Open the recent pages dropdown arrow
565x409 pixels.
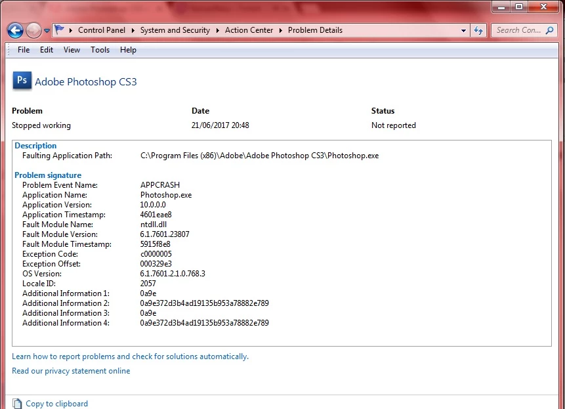click(x=47, y=31)
